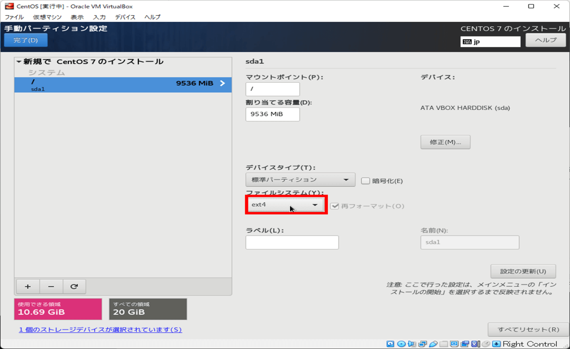Click the optical disk icon in status bar
The height and width of the screenshot is (349, 570).
coord(401,344)
